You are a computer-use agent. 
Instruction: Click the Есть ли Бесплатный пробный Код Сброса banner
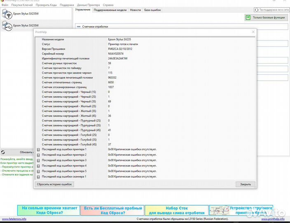click(112, 210)
